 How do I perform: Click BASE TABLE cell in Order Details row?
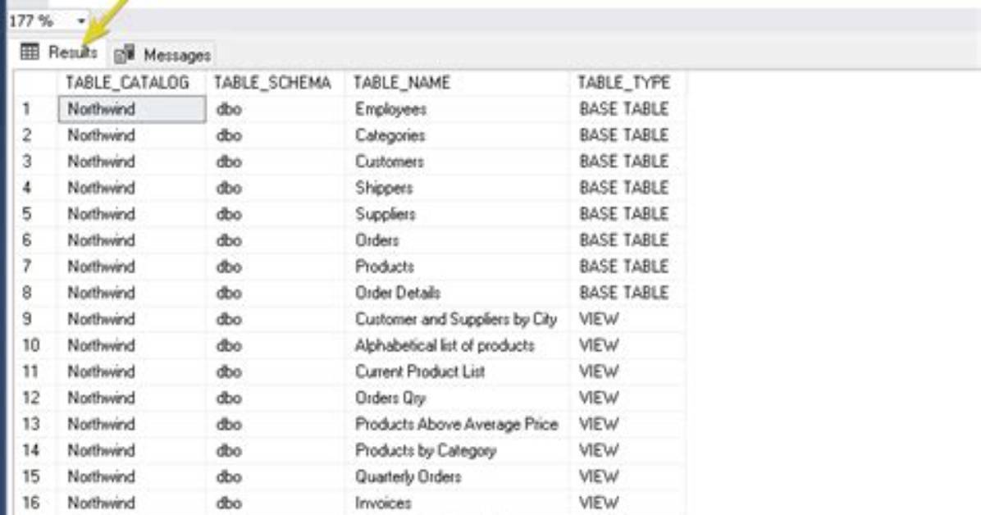coord(627,293)
